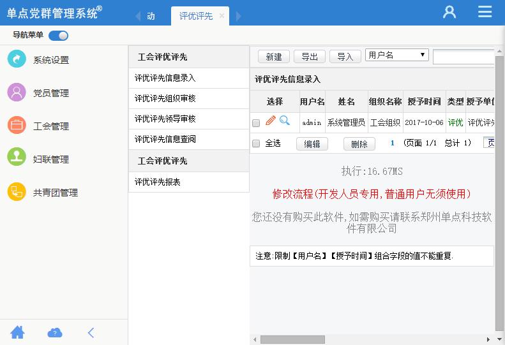
Task: Click the 删除 button
Action: (359, 144)
